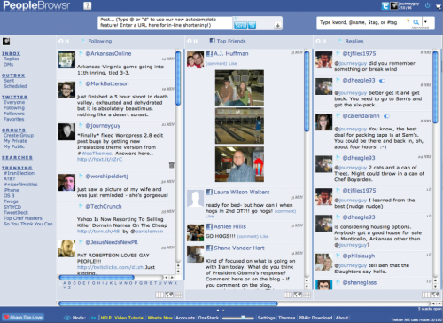This screenshot has height=323, width=443.
Task: Switch to the second page dot indicator
Action: click(223, 311)
